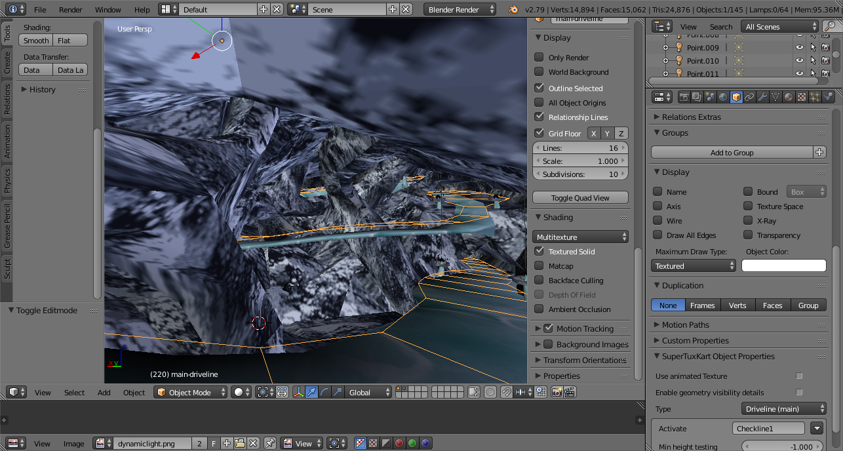Viewport: 843px width, 451px height.
Task: Disable the Textured Solid checkbox
Action: pos(539,252)
